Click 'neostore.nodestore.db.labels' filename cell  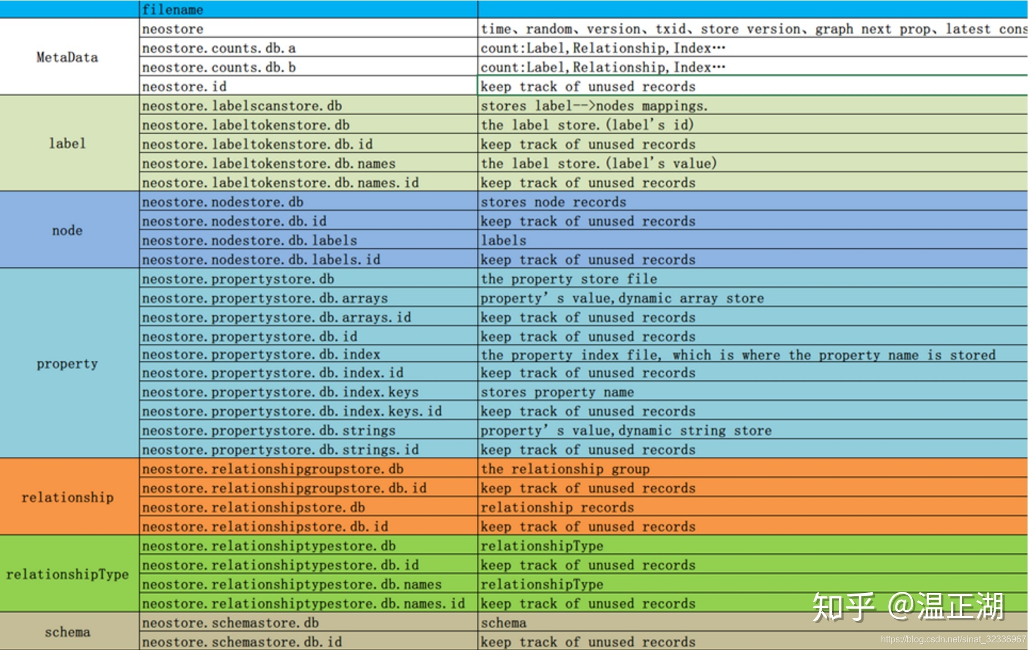tap(308, 240)
